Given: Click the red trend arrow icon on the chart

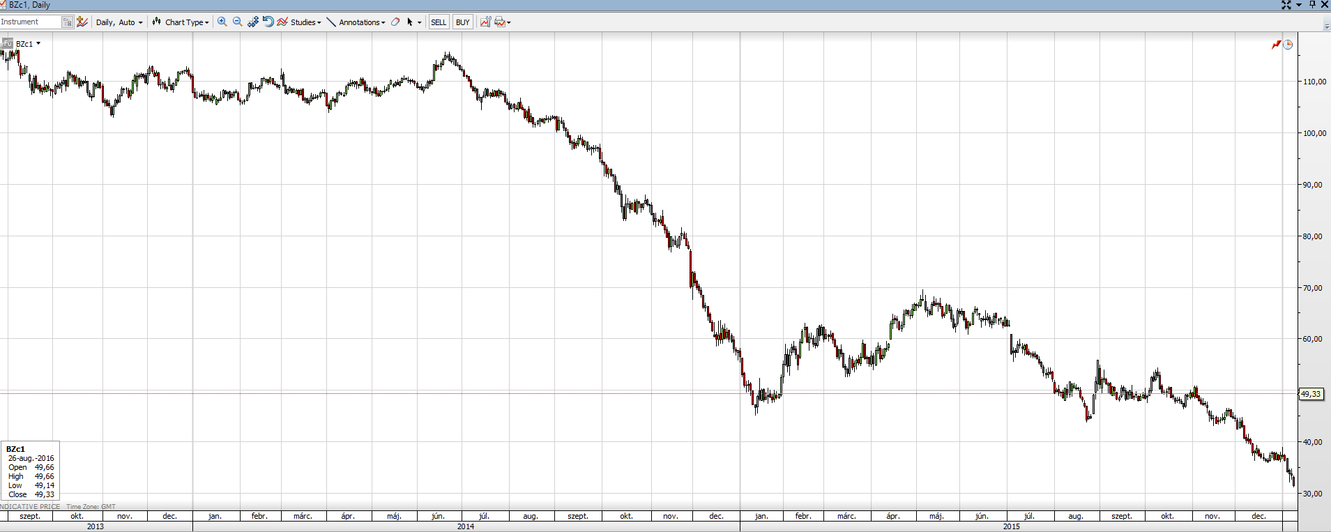Looking at the screenshot, I should click(x=1276, y=45).
